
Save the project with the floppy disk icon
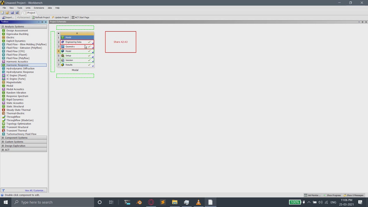coord(12,13)
